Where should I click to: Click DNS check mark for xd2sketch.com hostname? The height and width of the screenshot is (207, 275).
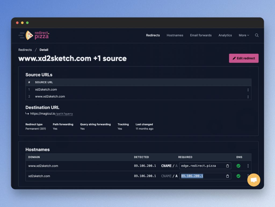pos(238,176)
